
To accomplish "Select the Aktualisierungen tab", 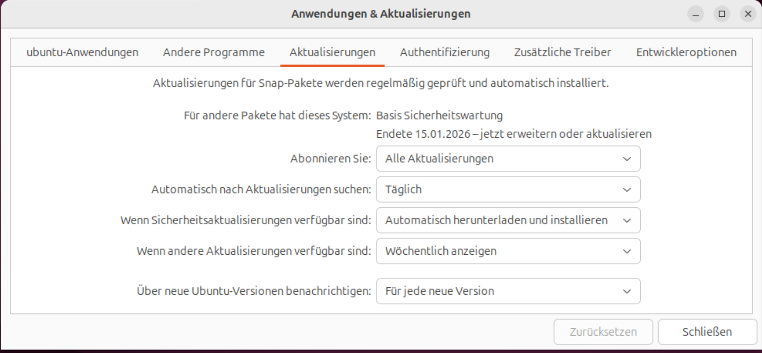I will (x=332, y=52).
